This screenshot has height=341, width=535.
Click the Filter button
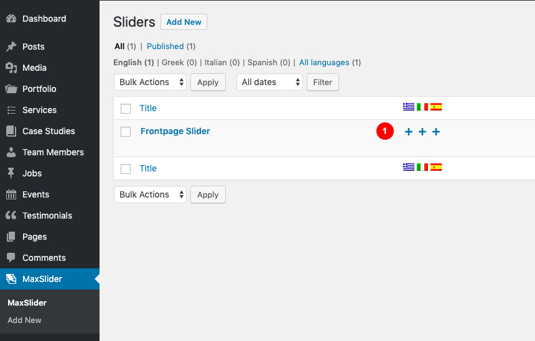[x=323, y=82]
